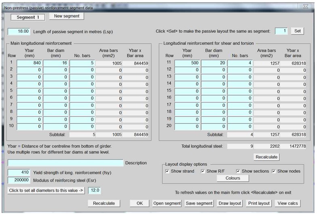317x215 pixels.
Task: Click total value 1472778
Action: pos(293,146)
